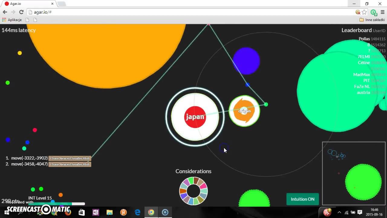Click the red food pellet
387x218 pixels.
point(35,130)
